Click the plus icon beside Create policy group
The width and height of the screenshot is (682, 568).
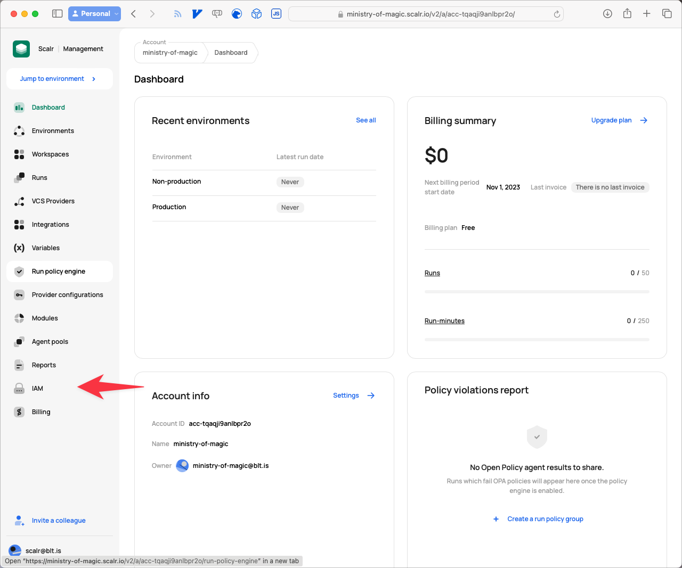click(x=496, y=519)
